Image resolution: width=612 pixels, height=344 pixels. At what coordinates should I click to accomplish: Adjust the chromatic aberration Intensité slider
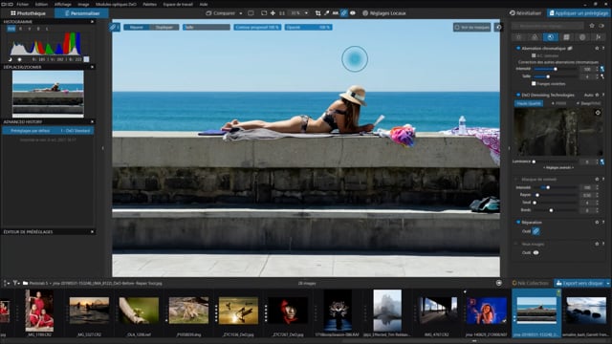tap(556, 69)
